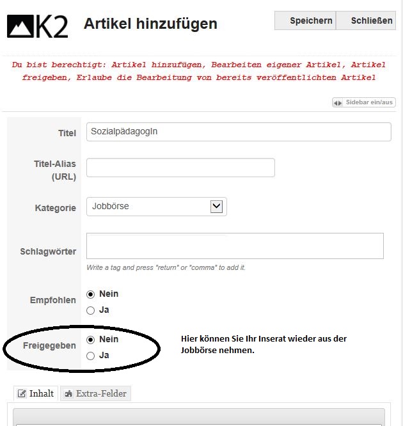Focus the Titel input field

point(239,132)
